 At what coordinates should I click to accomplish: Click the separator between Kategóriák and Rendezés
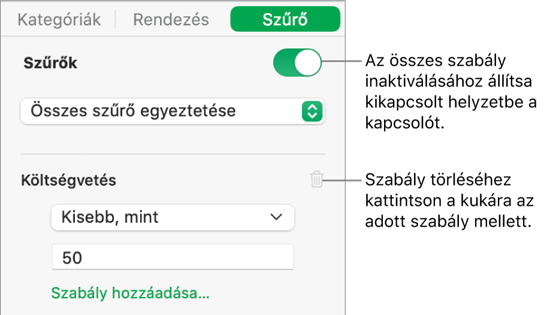click(x=115, y=20)
